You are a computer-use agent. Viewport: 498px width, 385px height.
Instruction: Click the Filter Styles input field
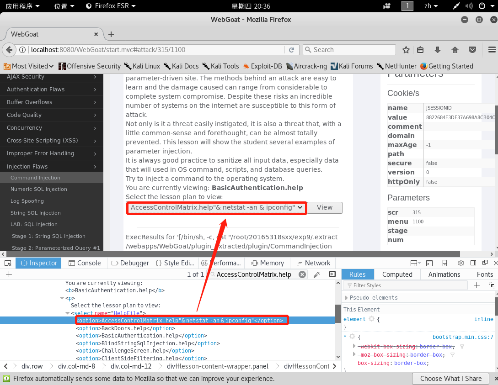(x=405, y=285)
